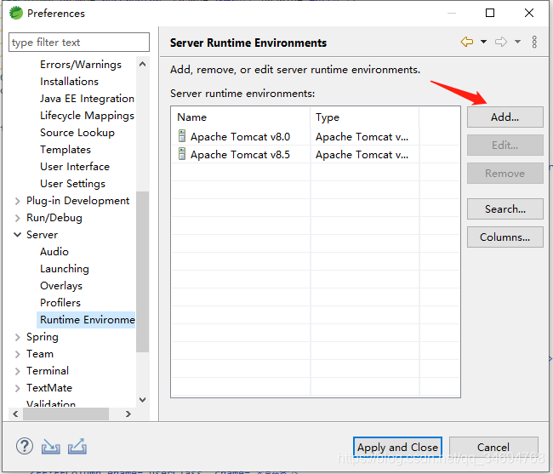The width and height of the screenshot is (553, 474).
Task: Click the tree vertical scrollbar thumb
Action: tap(142, 271)
